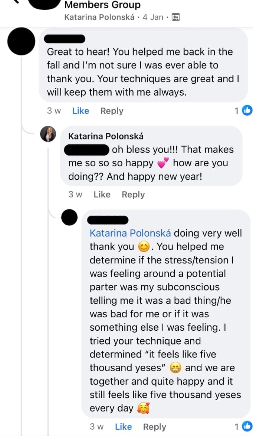Click the blue Katarina Polonská mention link
This screenshot has height=436, width=253.
point(130,233)
